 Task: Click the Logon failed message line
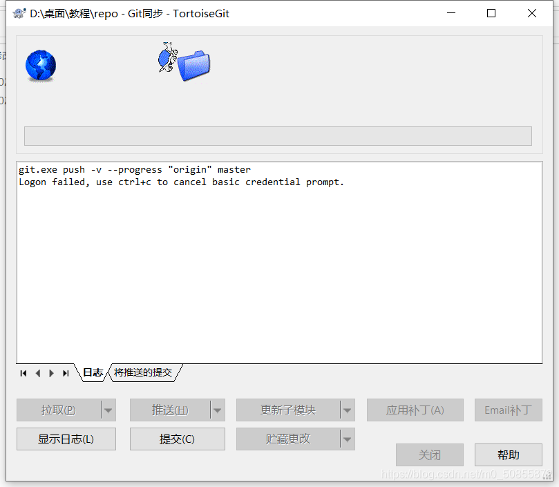(x=182, y=182)
